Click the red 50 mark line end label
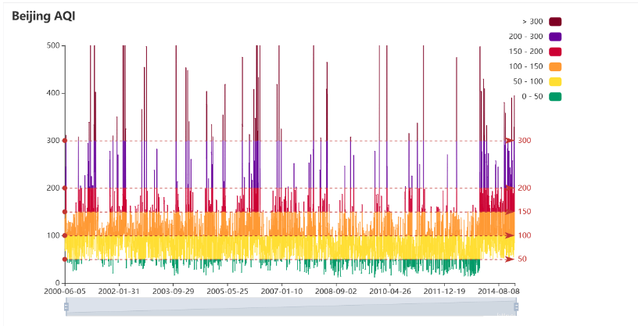This screenshot has width=638, height=326. [522, 260]
